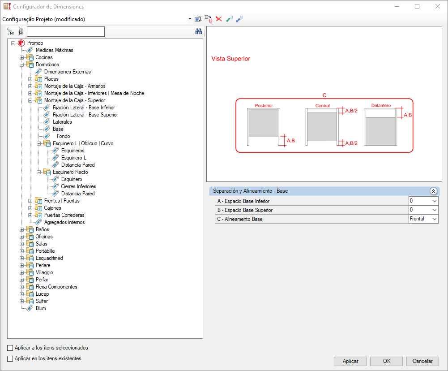
Task: Select the Base tree item
Action: (x=58, y=129)
